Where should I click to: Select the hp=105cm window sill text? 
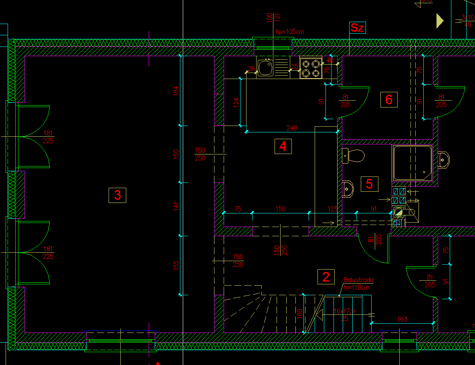point(290,32)
